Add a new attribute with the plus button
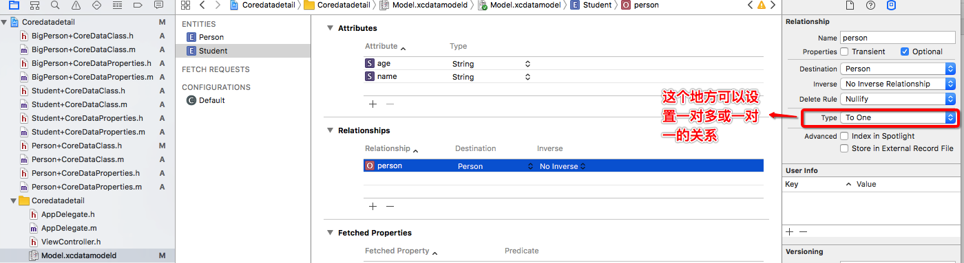This screenshot has width=964, height=263. (373, 104)
